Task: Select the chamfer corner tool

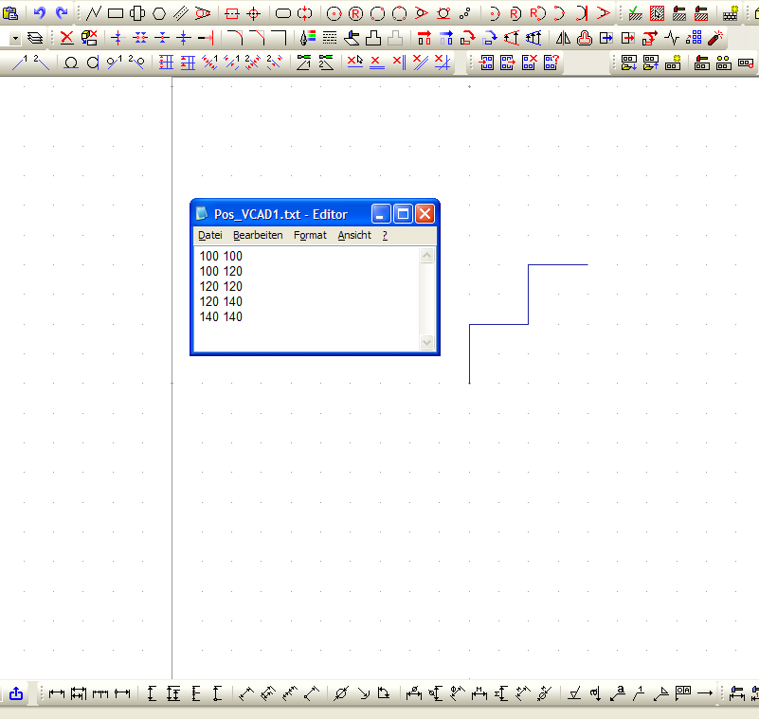Action: [x=257, y=38]
